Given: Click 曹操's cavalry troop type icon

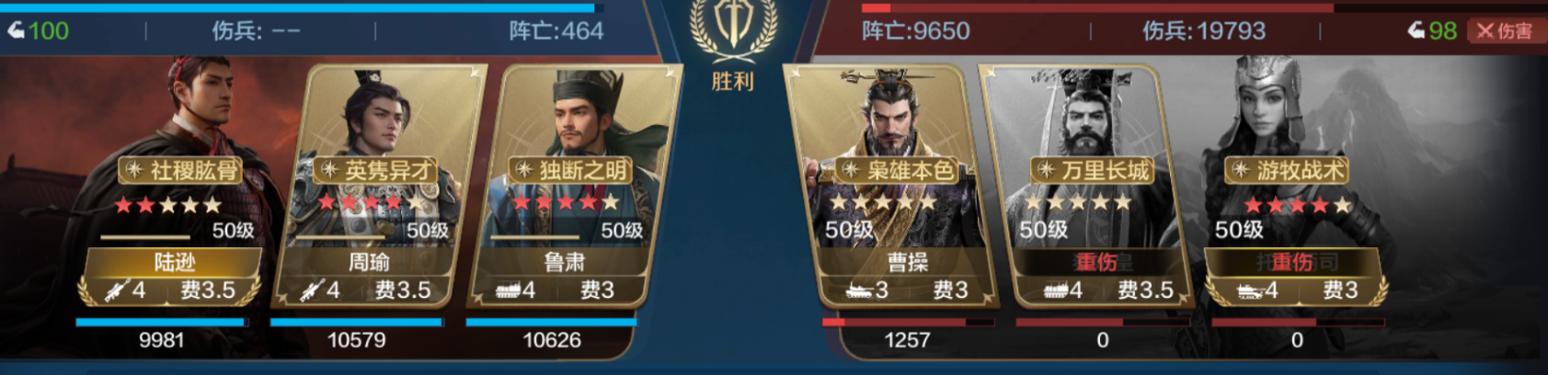Looking at the screenshot, I should click(859, 291).
